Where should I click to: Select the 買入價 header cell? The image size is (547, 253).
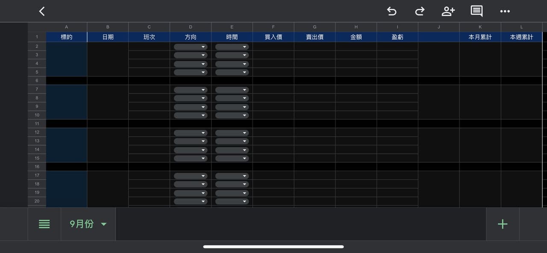[x=273, y=37]
